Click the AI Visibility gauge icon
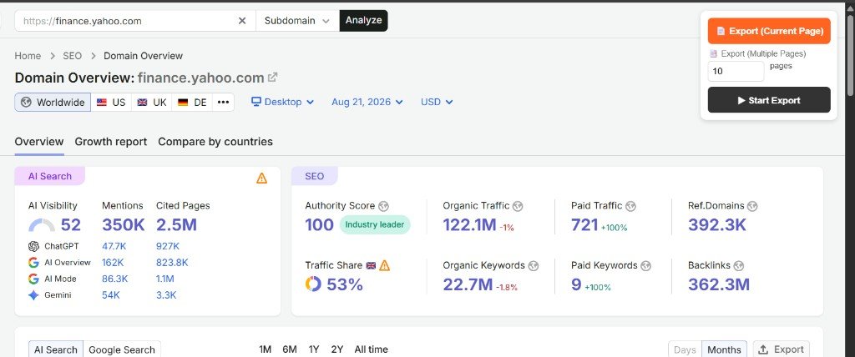This screenshot has height=357, width=855. pyautogui.click(x=42, y=225)
